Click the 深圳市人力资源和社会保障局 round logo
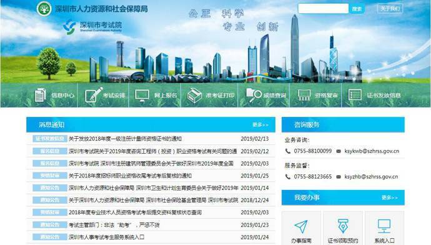 pos(44,9)
